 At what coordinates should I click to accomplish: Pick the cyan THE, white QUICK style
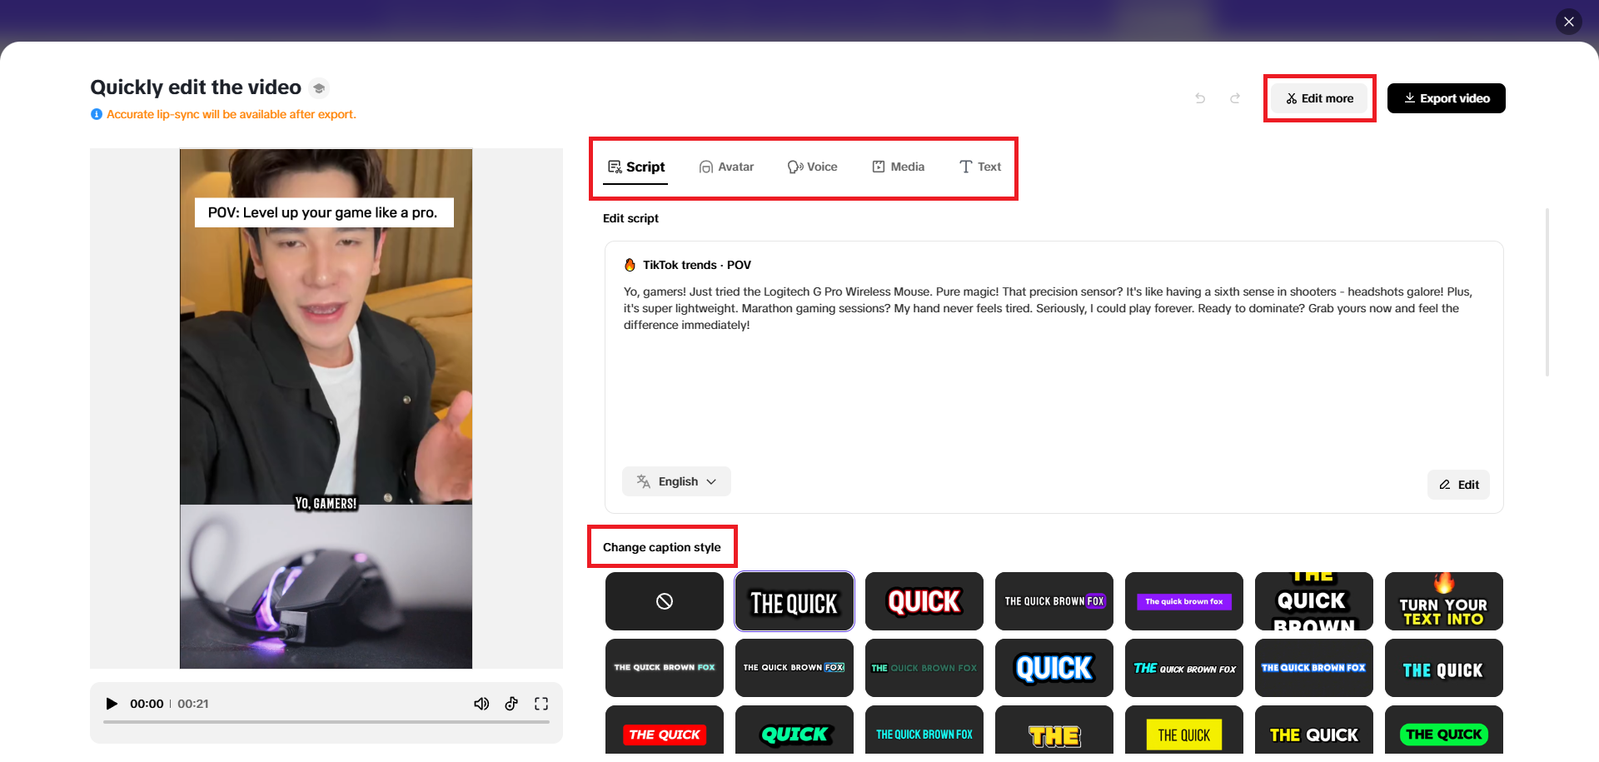click(x=1444, y=668)
